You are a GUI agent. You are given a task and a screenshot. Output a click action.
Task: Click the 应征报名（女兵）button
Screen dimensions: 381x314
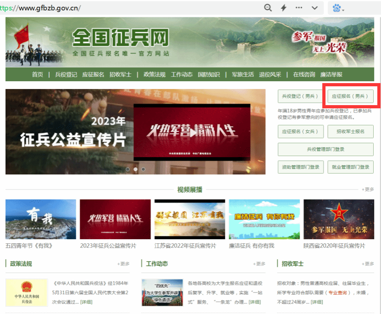pyautogui.click(x=300, y=131)
